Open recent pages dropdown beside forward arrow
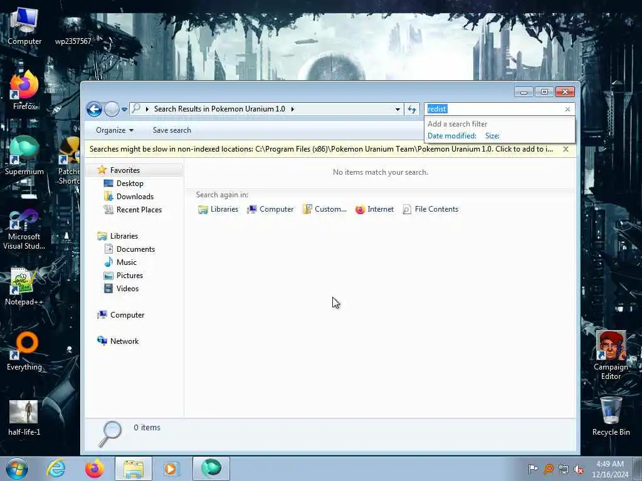Screen dimensions: 642x481 pos(124,109)
